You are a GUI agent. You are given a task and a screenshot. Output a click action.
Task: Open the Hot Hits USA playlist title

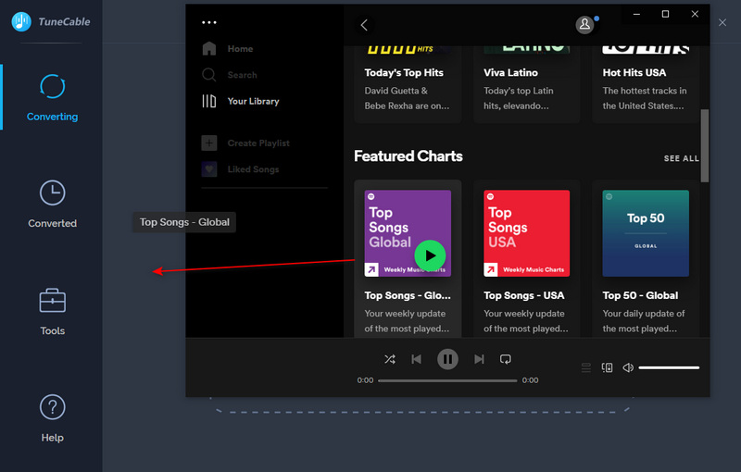coord(634,73)
